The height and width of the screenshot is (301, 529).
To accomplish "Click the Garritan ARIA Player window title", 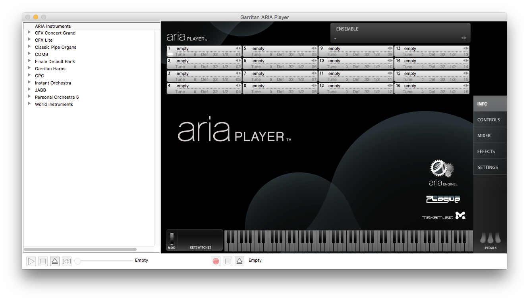I will (264, 17).
